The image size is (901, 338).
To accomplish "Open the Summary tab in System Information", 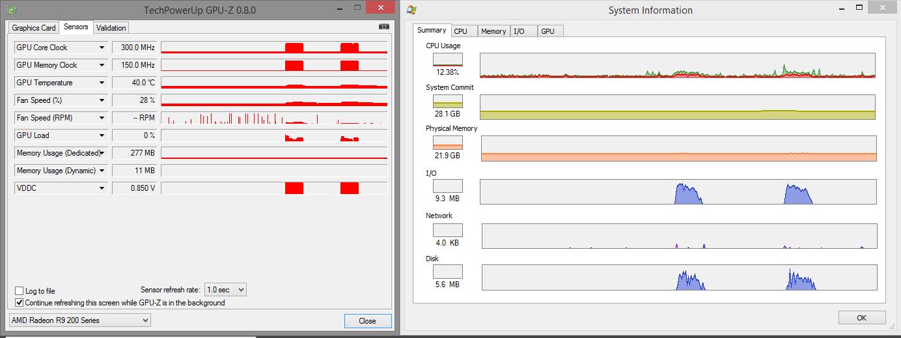I will click(432, 31).
